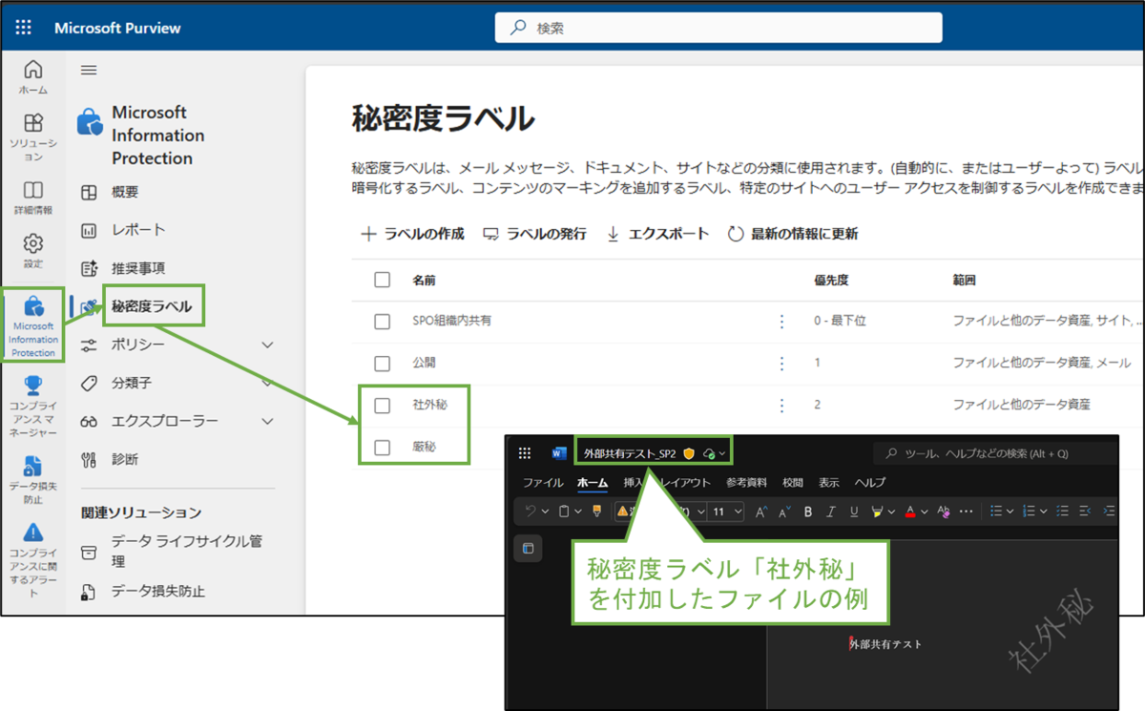1145x711 pixels.
Task: Open more options for SPO組織内共有 row
Action: [x=782, y=322]
